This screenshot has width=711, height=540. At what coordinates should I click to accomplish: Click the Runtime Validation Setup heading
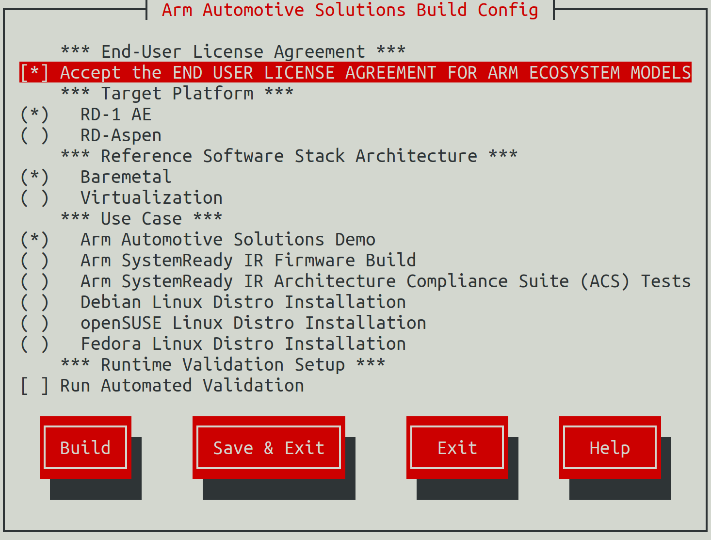click(x=223, y=364)
